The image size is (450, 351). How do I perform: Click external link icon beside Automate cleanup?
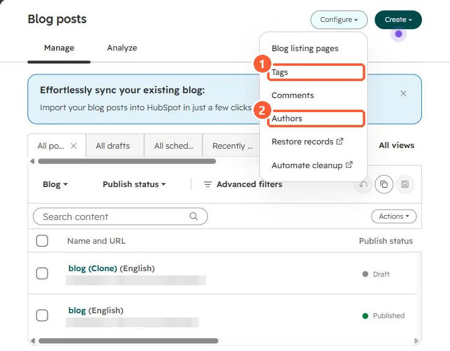coord(349,165)
